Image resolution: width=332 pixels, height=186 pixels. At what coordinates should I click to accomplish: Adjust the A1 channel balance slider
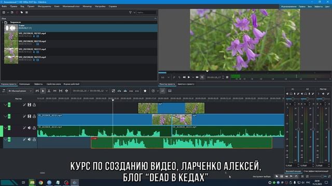[x=293, y=99]
